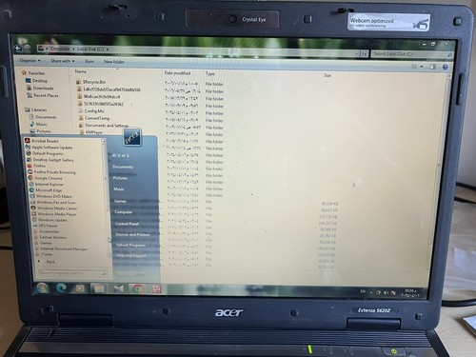Click the Explorer forward arrow button
The width and height of the screenshot is (476, 357).
tap(28, 49)
